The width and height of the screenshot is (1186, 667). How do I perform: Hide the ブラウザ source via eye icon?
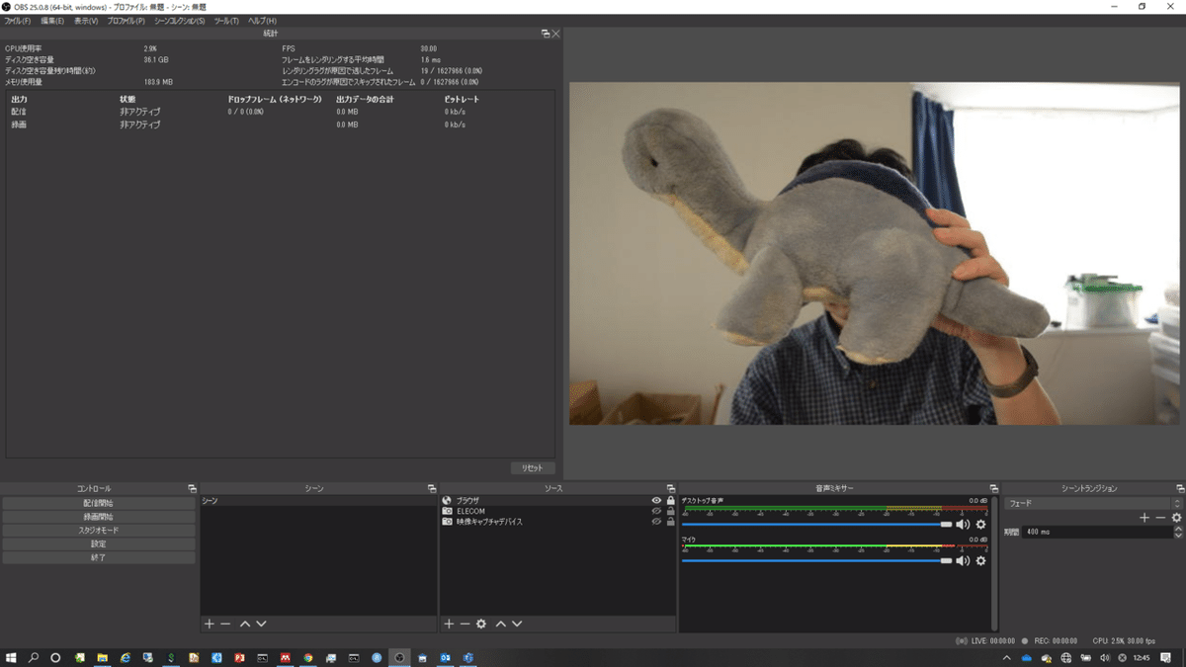click(x=656, y=501)
